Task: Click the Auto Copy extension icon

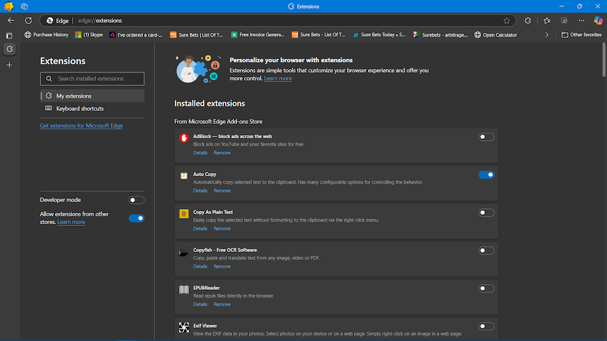Action: (184, 176)
